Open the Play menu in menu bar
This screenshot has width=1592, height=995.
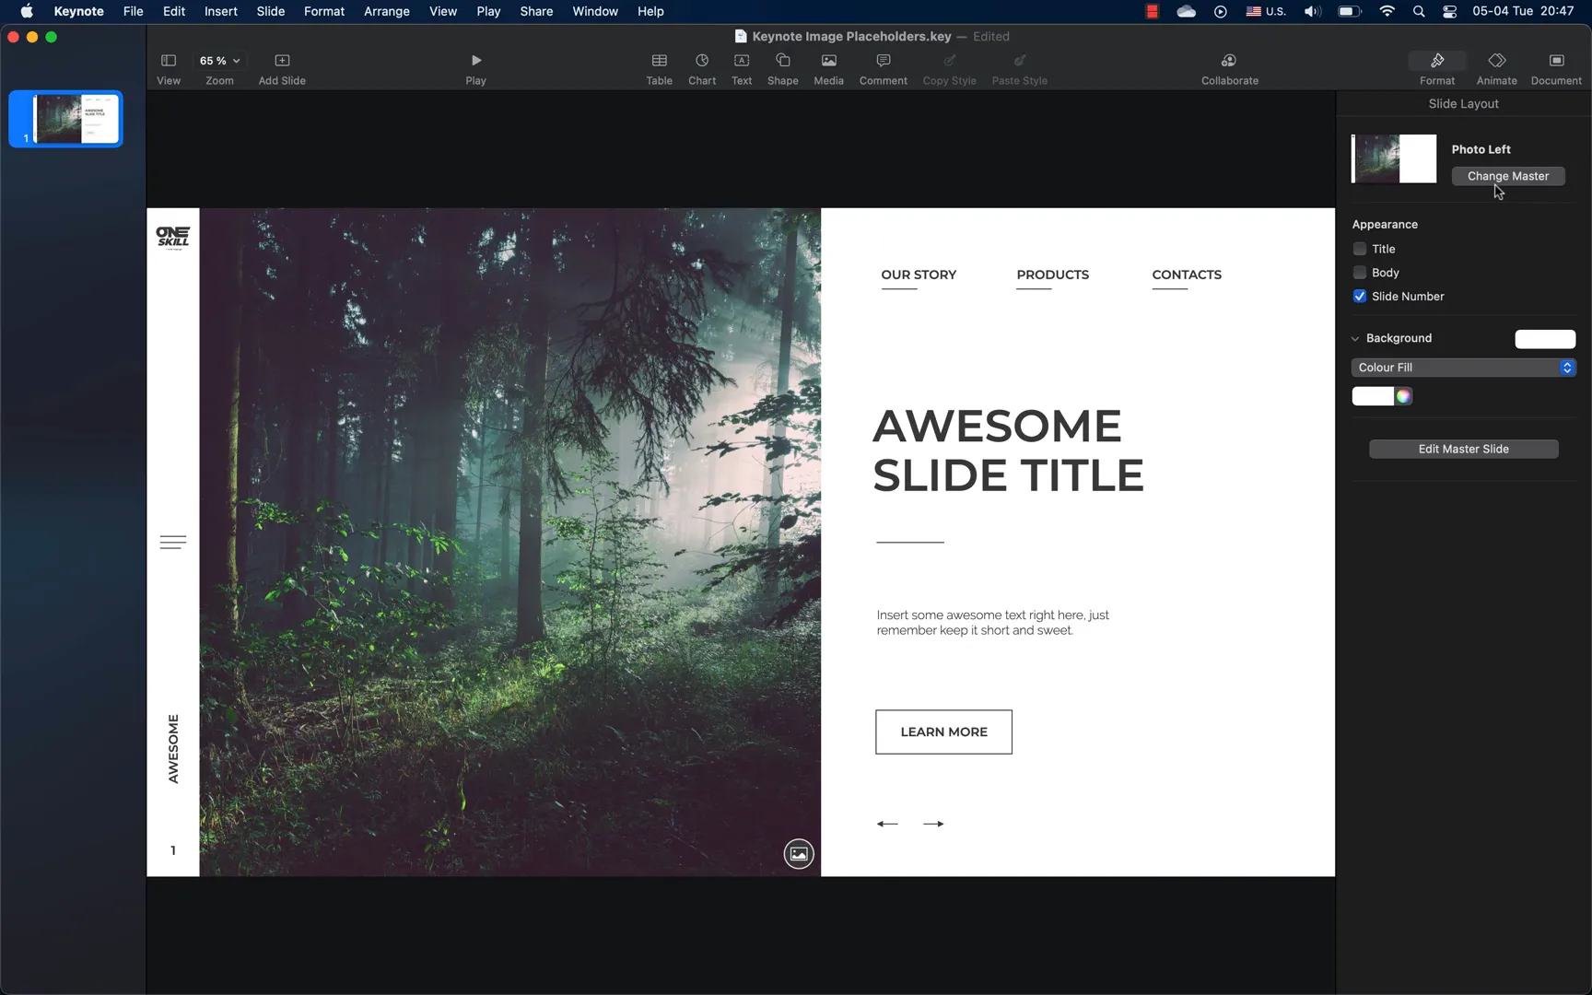point(488,12)
